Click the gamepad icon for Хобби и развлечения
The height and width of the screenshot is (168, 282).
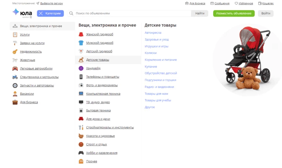pos(81,153)
